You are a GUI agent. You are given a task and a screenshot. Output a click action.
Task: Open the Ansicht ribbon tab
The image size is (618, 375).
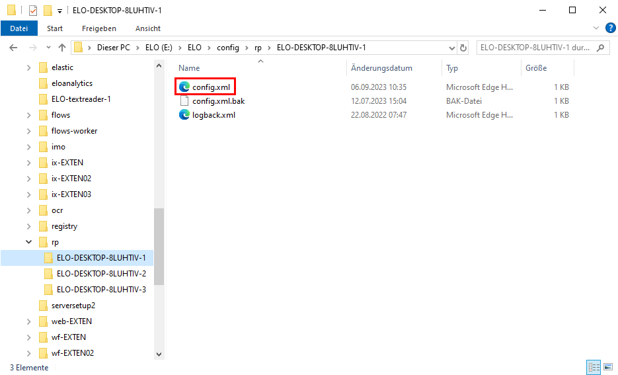tap(148, 28)
